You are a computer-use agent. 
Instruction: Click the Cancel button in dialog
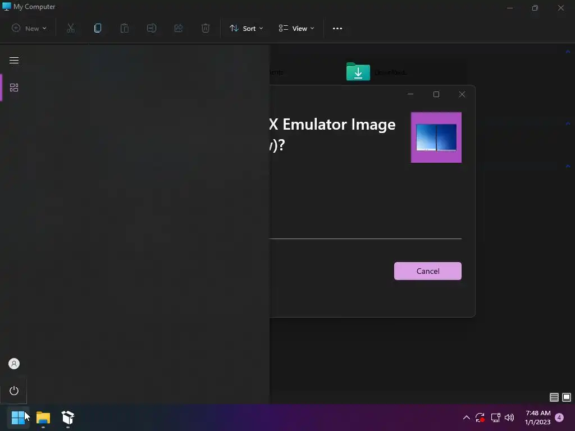pos(427,271)
